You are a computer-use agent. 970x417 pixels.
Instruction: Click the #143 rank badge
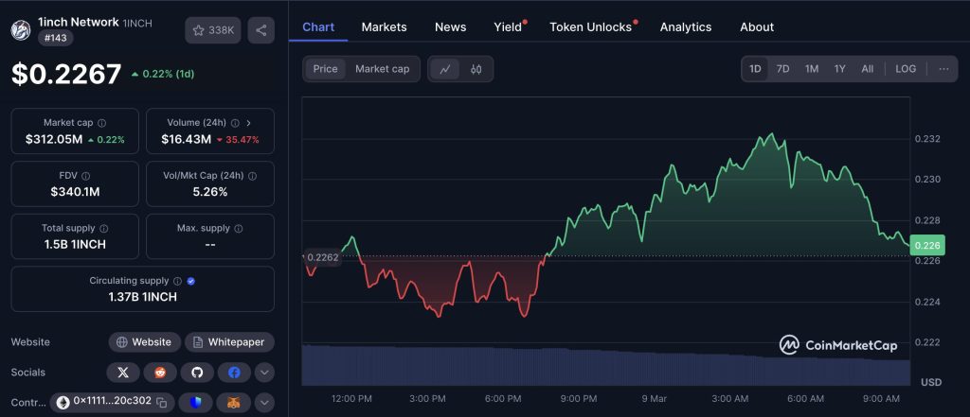pyautogui.click(x=56, y=39)
